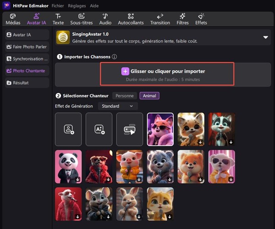Image resolution: width=275 pixels, height=229 pixels.
Task: Click the upload custom avatar photo tile
Action: (68, 129)
